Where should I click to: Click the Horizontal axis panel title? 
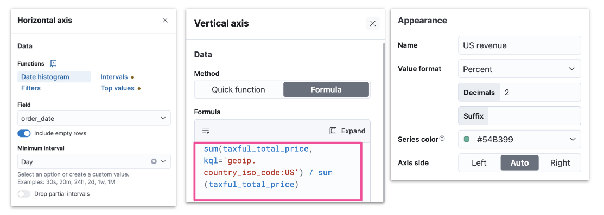(x=44, y=20)
